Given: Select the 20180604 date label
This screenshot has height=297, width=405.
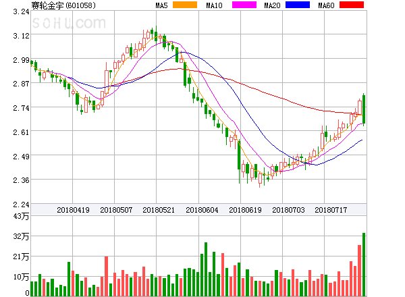Looking at the screenshot, I should point(202,210).
